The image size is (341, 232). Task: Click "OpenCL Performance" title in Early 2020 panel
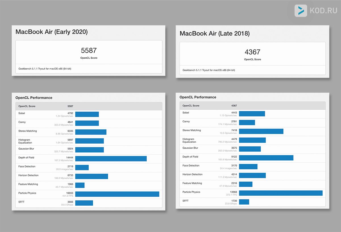(x=34, y=98)
